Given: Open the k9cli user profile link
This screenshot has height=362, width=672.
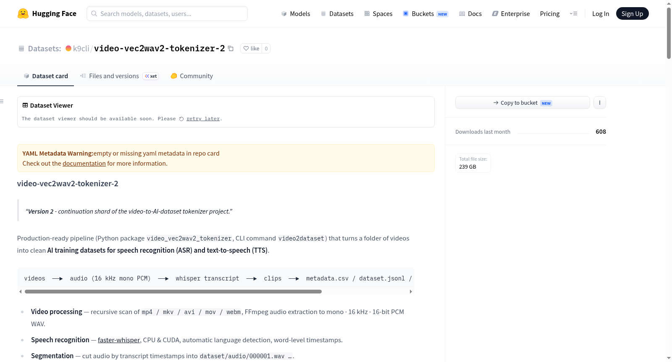Looking at the screenshot, I should 81,48.
